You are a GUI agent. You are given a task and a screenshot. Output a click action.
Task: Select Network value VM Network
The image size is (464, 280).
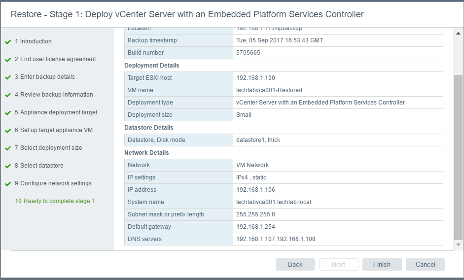tap(252, 165)
